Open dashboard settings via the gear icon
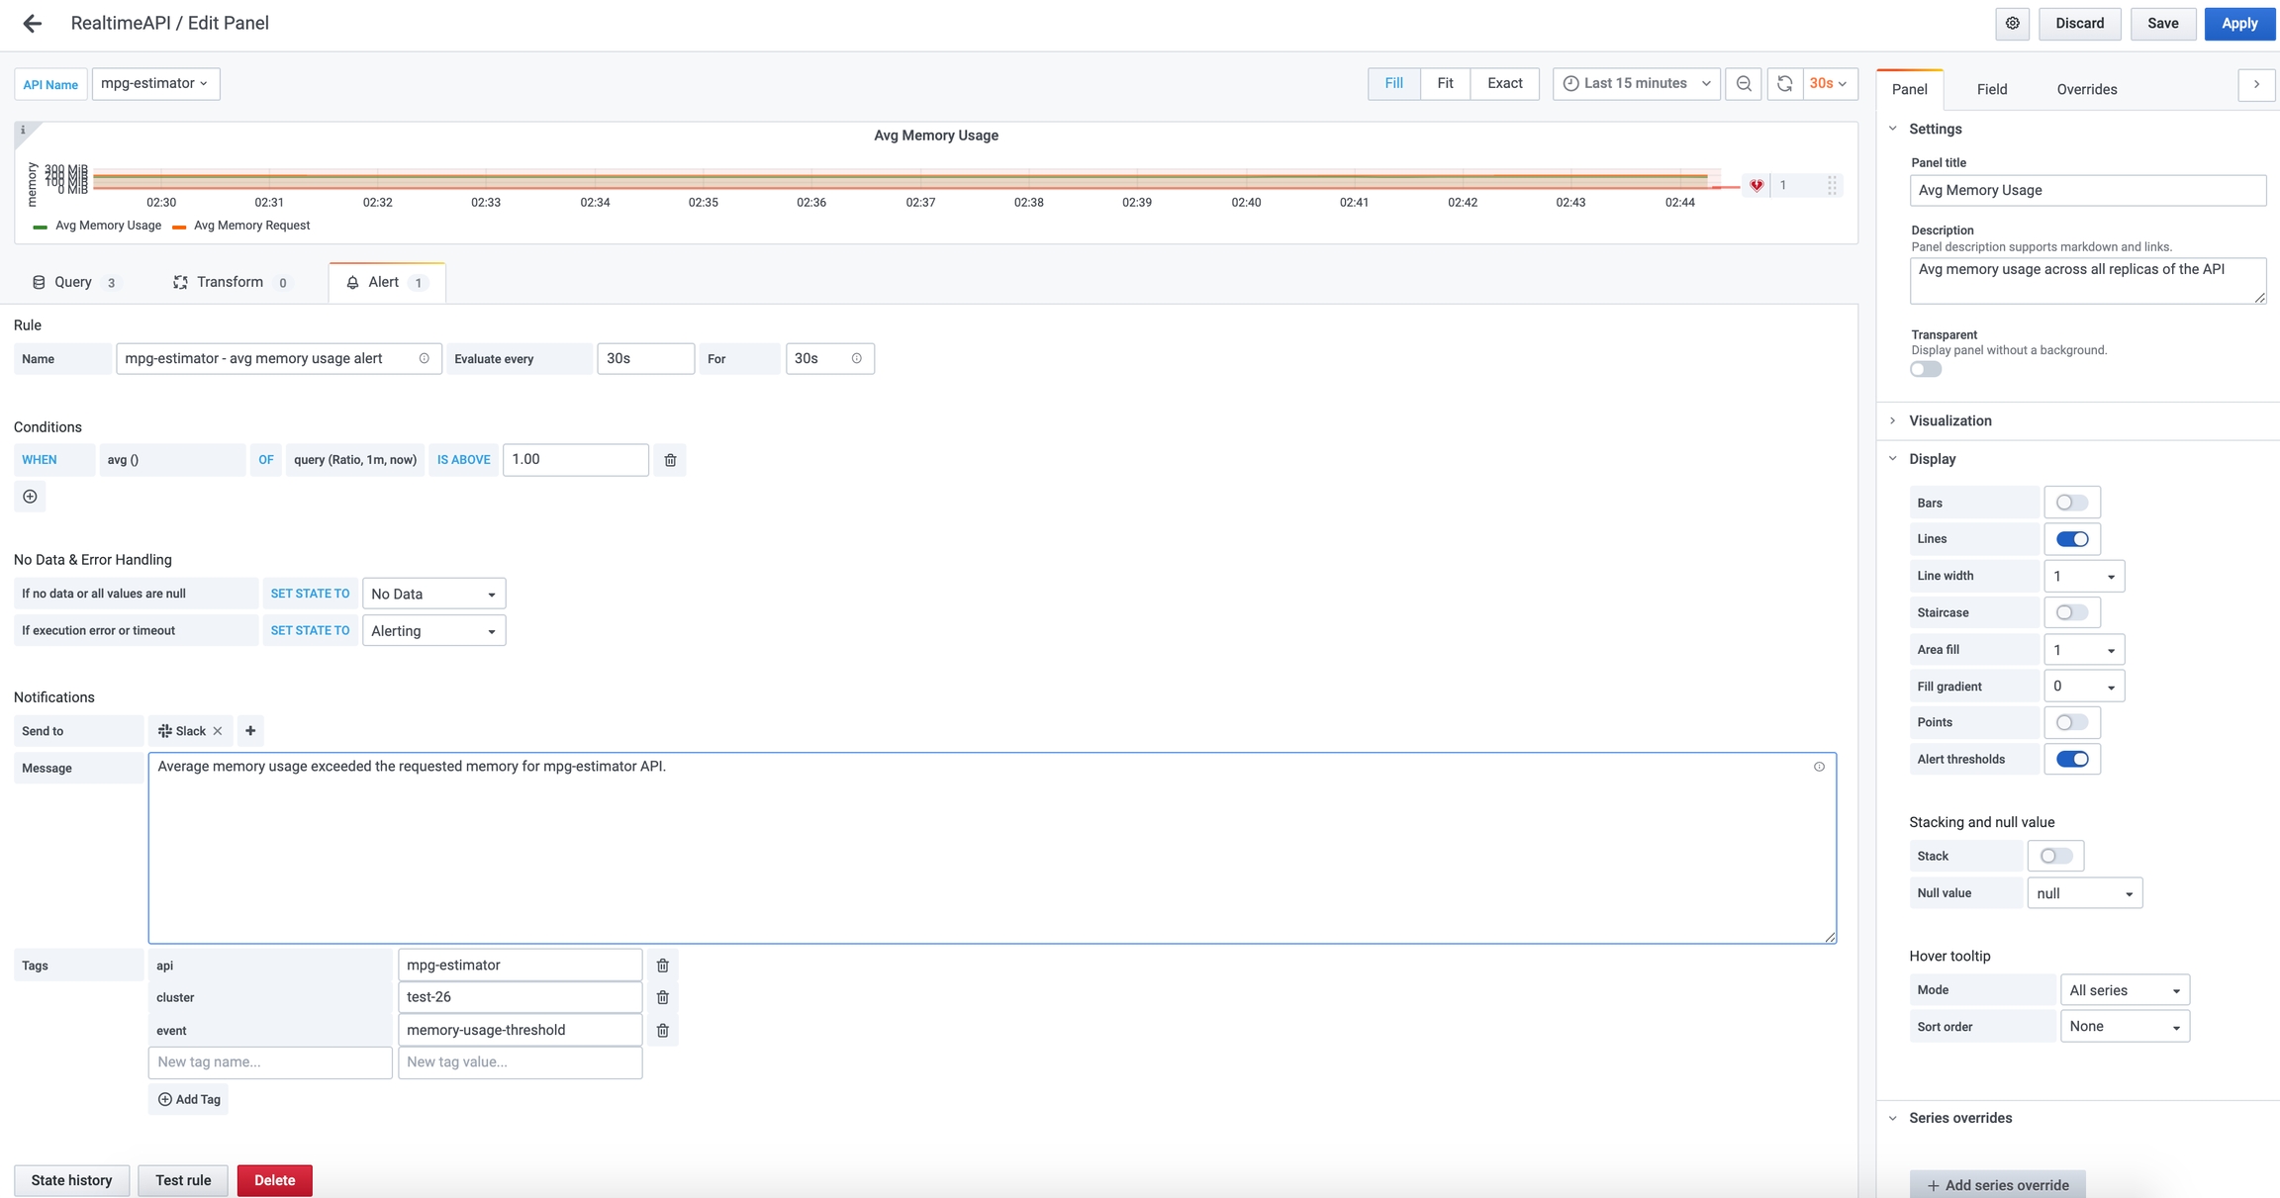 [2012, 24]
